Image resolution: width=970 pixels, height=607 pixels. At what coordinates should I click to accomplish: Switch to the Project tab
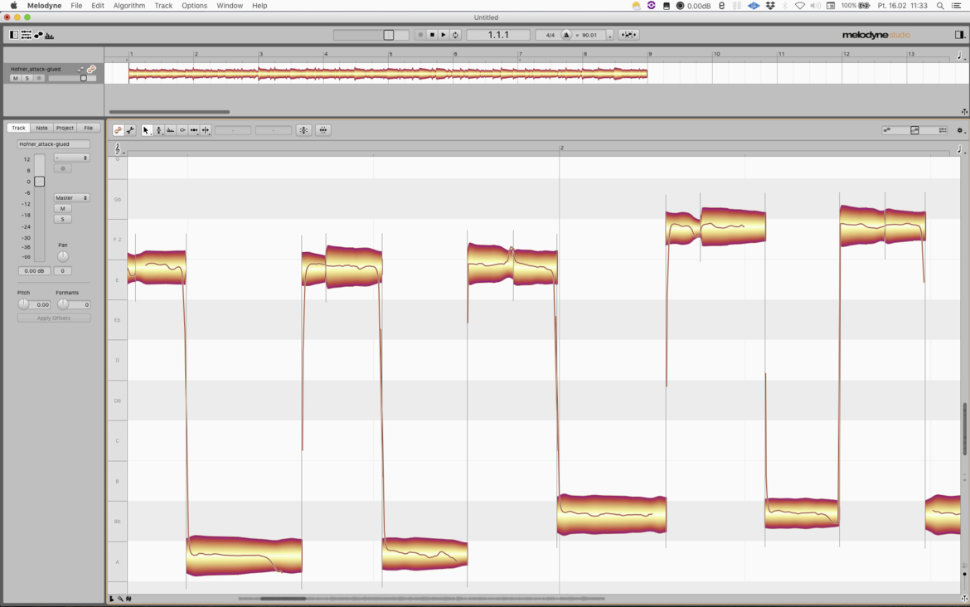[65, 128]
